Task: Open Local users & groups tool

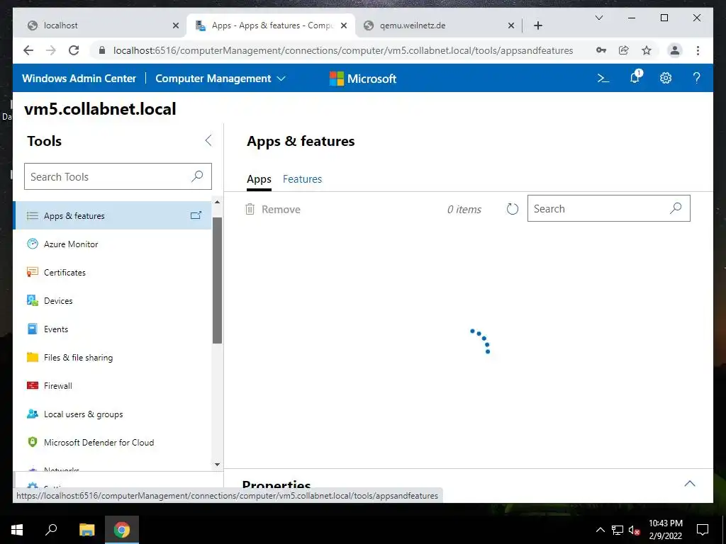Action: click(113, 414)
